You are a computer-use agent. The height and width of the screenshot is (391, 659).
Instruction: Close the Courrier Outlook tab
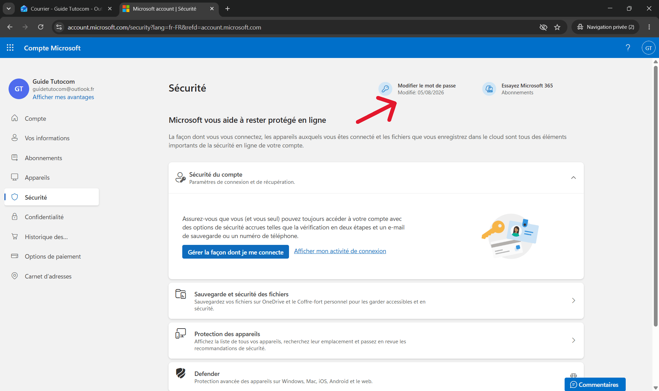pos(110,9)
